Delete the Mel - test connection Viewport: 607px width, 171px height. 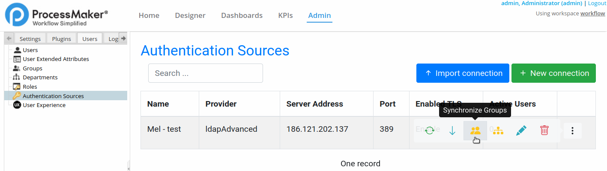(544, 131)
